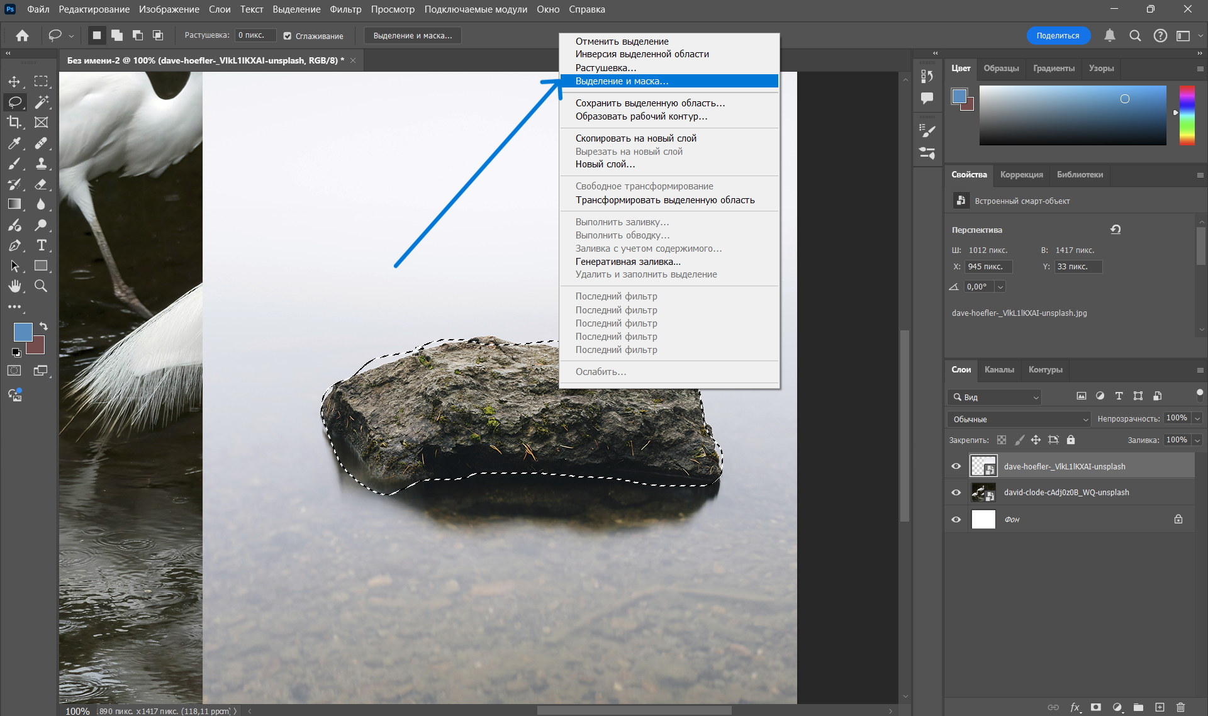Select the Crop tool

coord(14,122)
